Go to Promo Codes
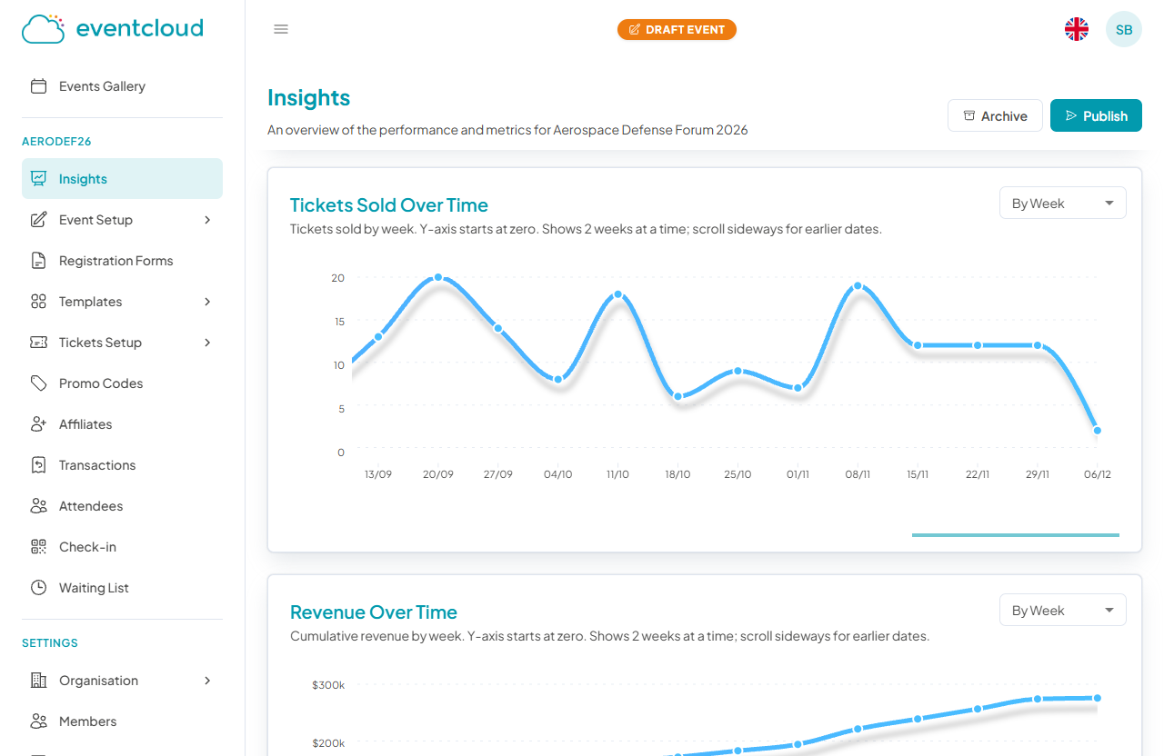Viewport: 1164px width, 756px height. pos(122,383)
